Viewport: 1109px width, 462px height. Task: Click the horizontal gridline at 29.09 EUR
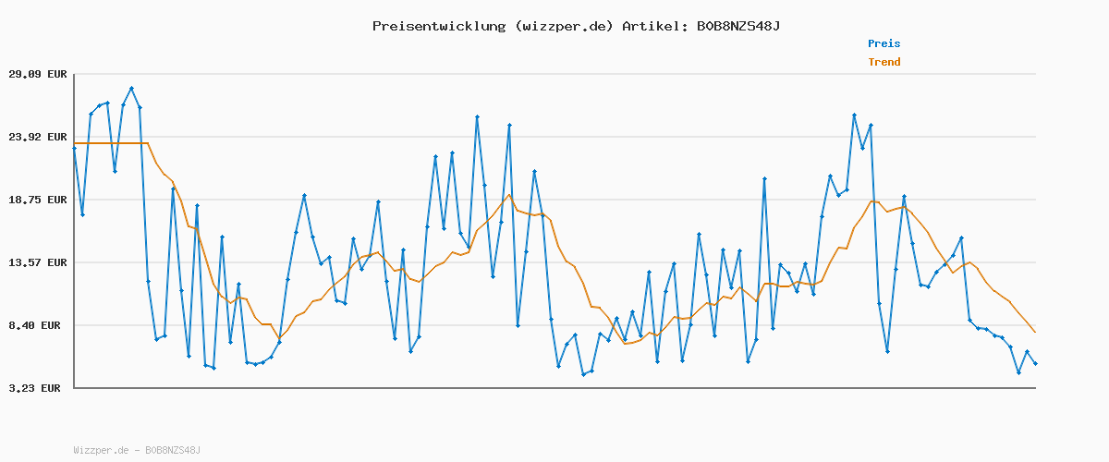(x=554, y=74)
